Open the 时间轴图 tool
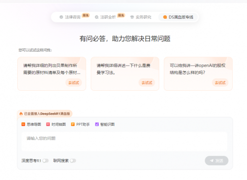This screenshot has height=180, width=247. (x=56, y=124)
